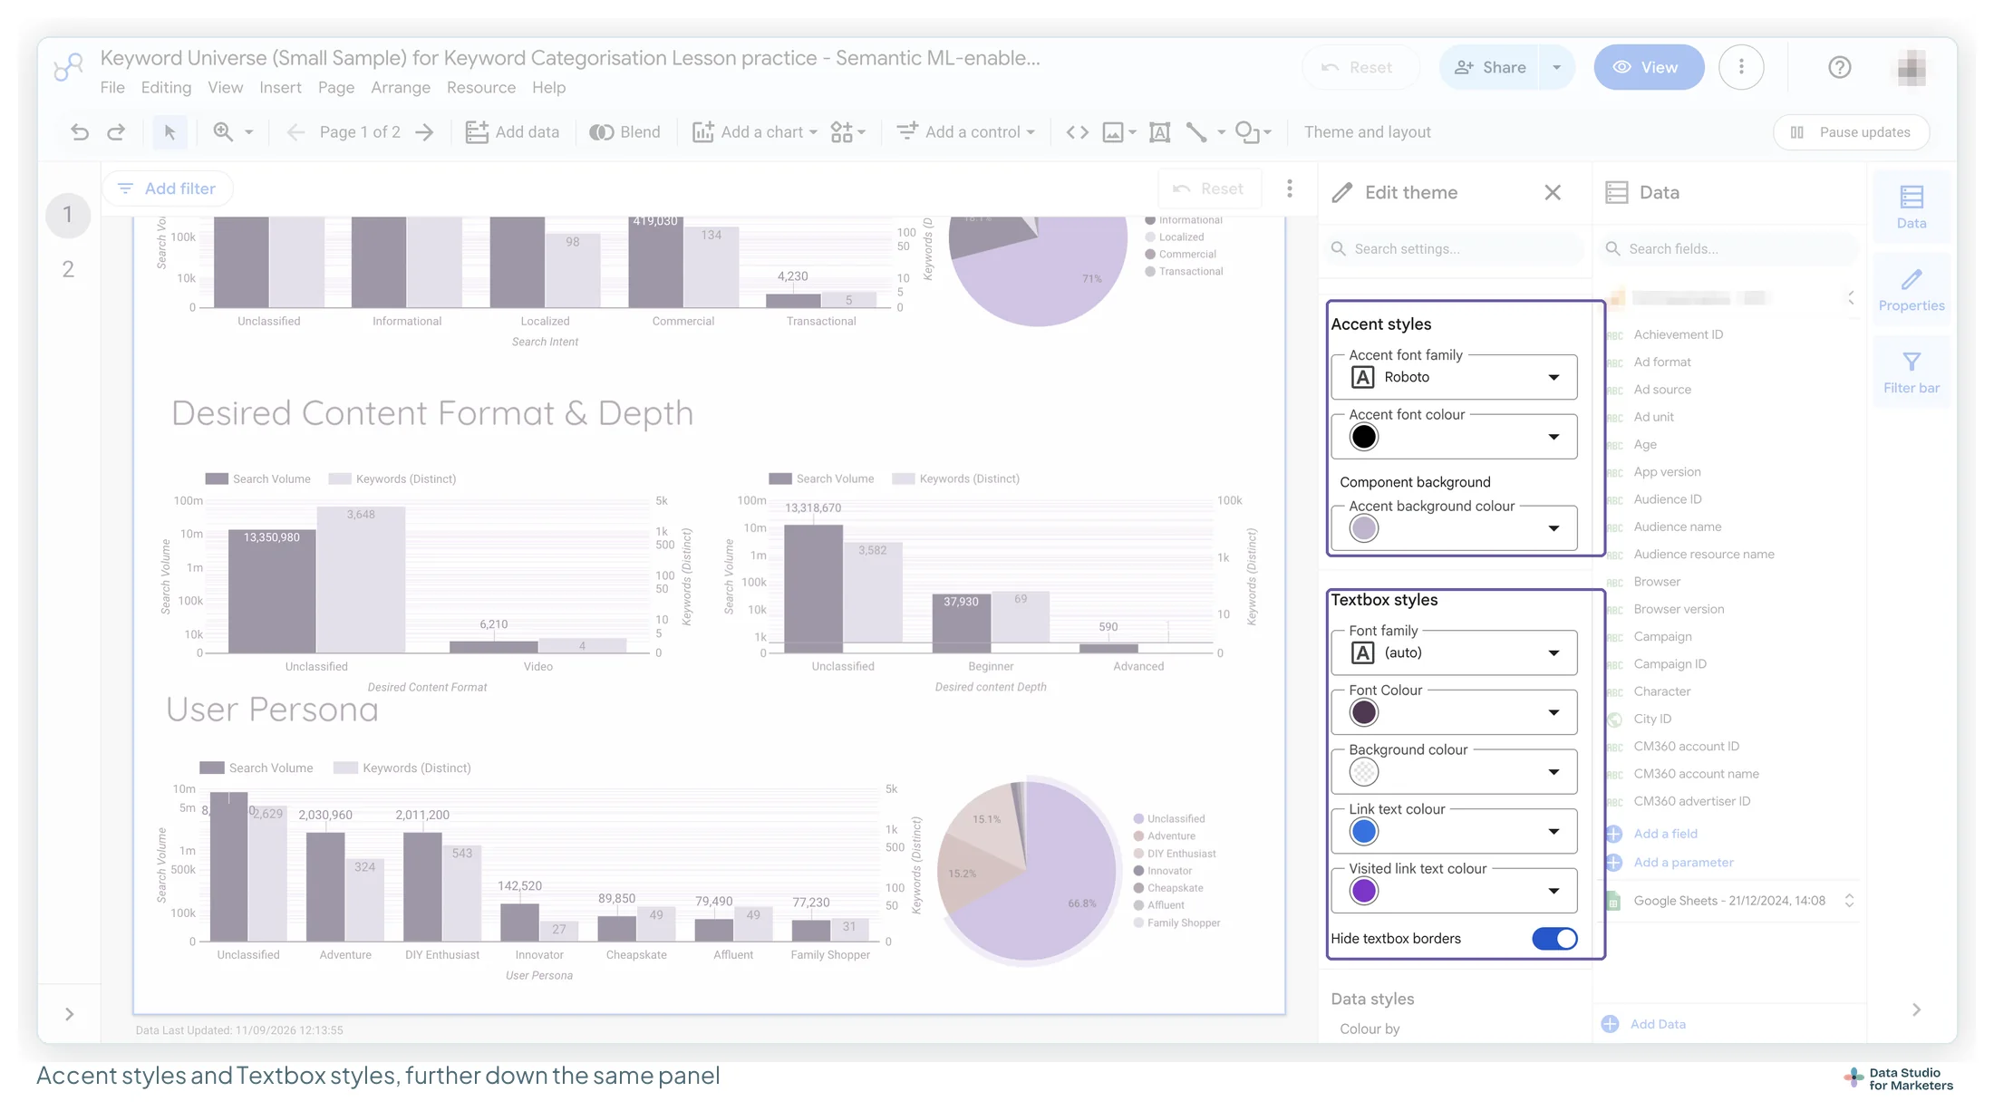Open the Filter bar side tab
The height and width of the screenshot is (1111, 1994).
point(1912,372)
